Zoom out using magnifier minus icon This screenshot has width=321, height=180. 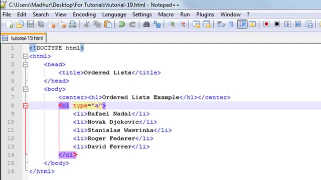click(x=182, y=24)
